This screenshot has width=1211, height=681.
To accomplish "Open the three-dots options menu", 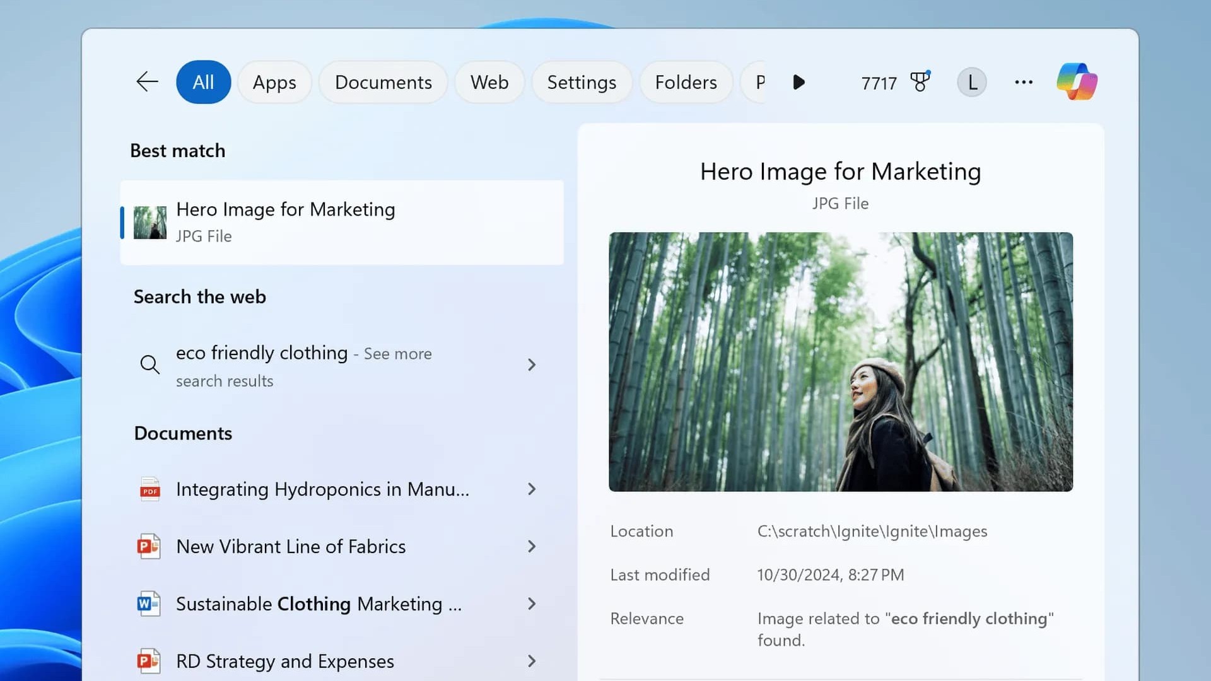I will [1024, 82].
